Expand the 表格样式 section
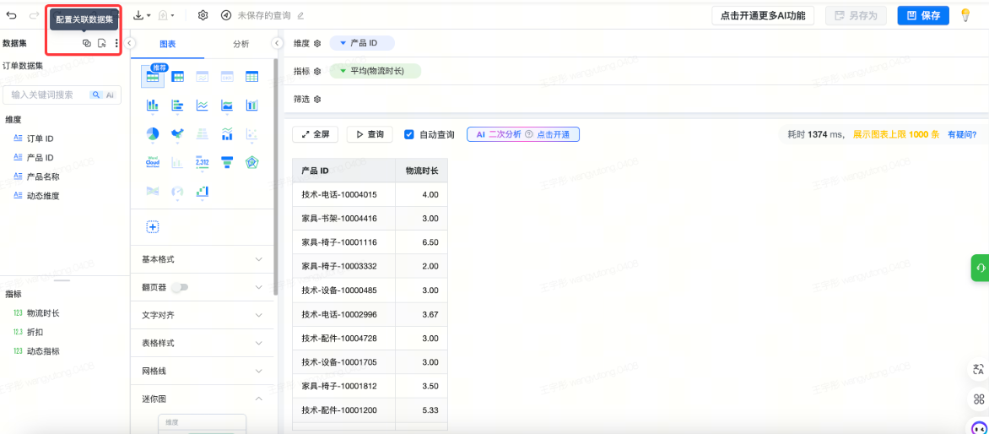The height and width of the screenshot is (434, 989). tap(203, 343)
